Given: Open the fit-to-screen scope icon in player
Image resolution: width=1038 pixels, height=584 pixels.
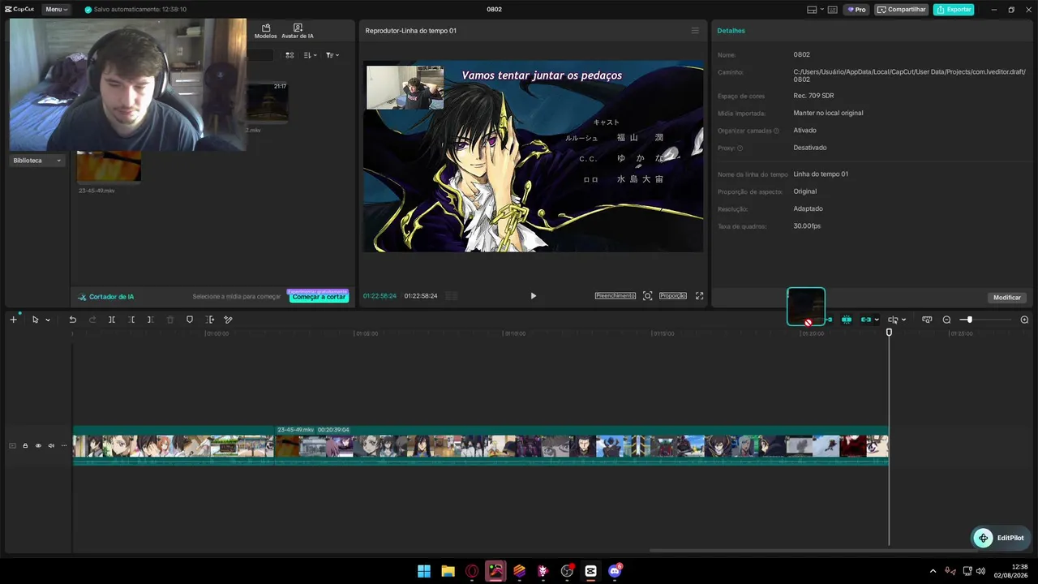Looking at the screenshot, I should (x=647, y=296).
